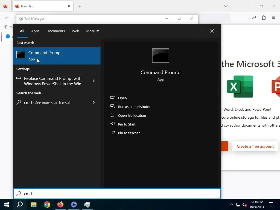Open the Windows Start button
Image resolution: width=280 pixels, height=210 pixels.
pos(7,205)
